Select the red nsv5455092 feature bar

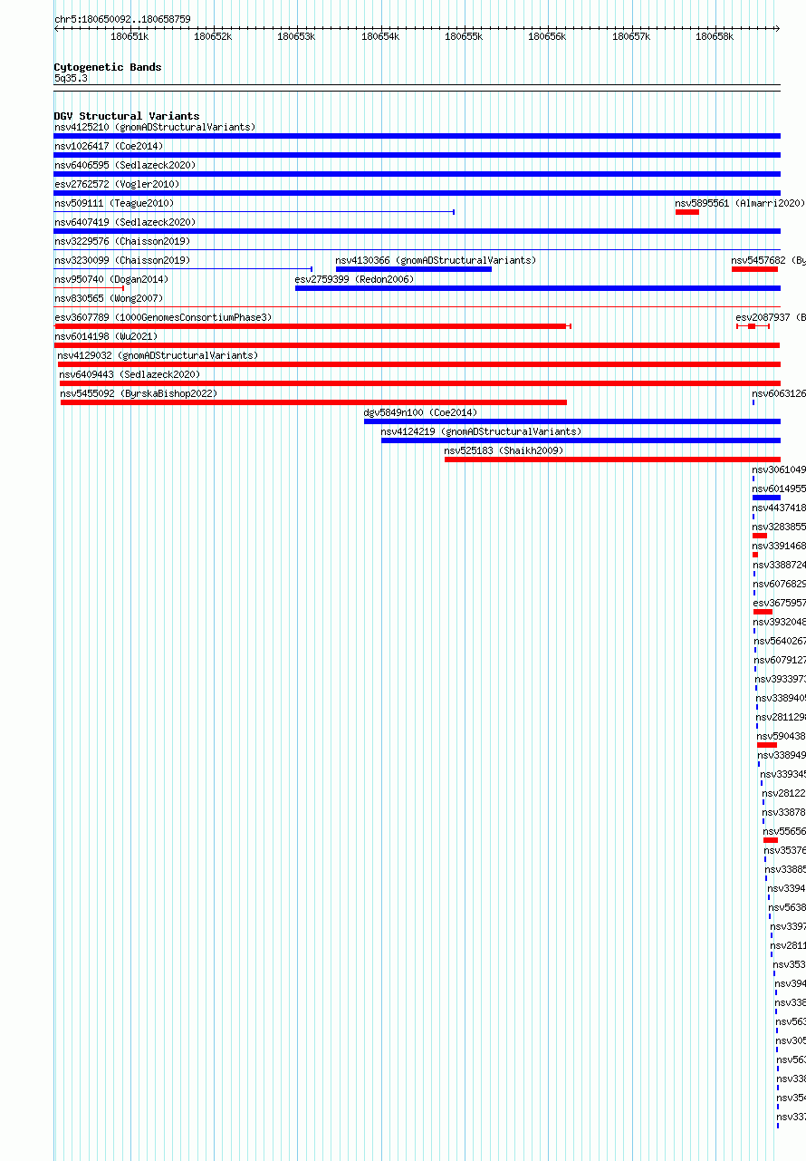click(x=313, y=402)
